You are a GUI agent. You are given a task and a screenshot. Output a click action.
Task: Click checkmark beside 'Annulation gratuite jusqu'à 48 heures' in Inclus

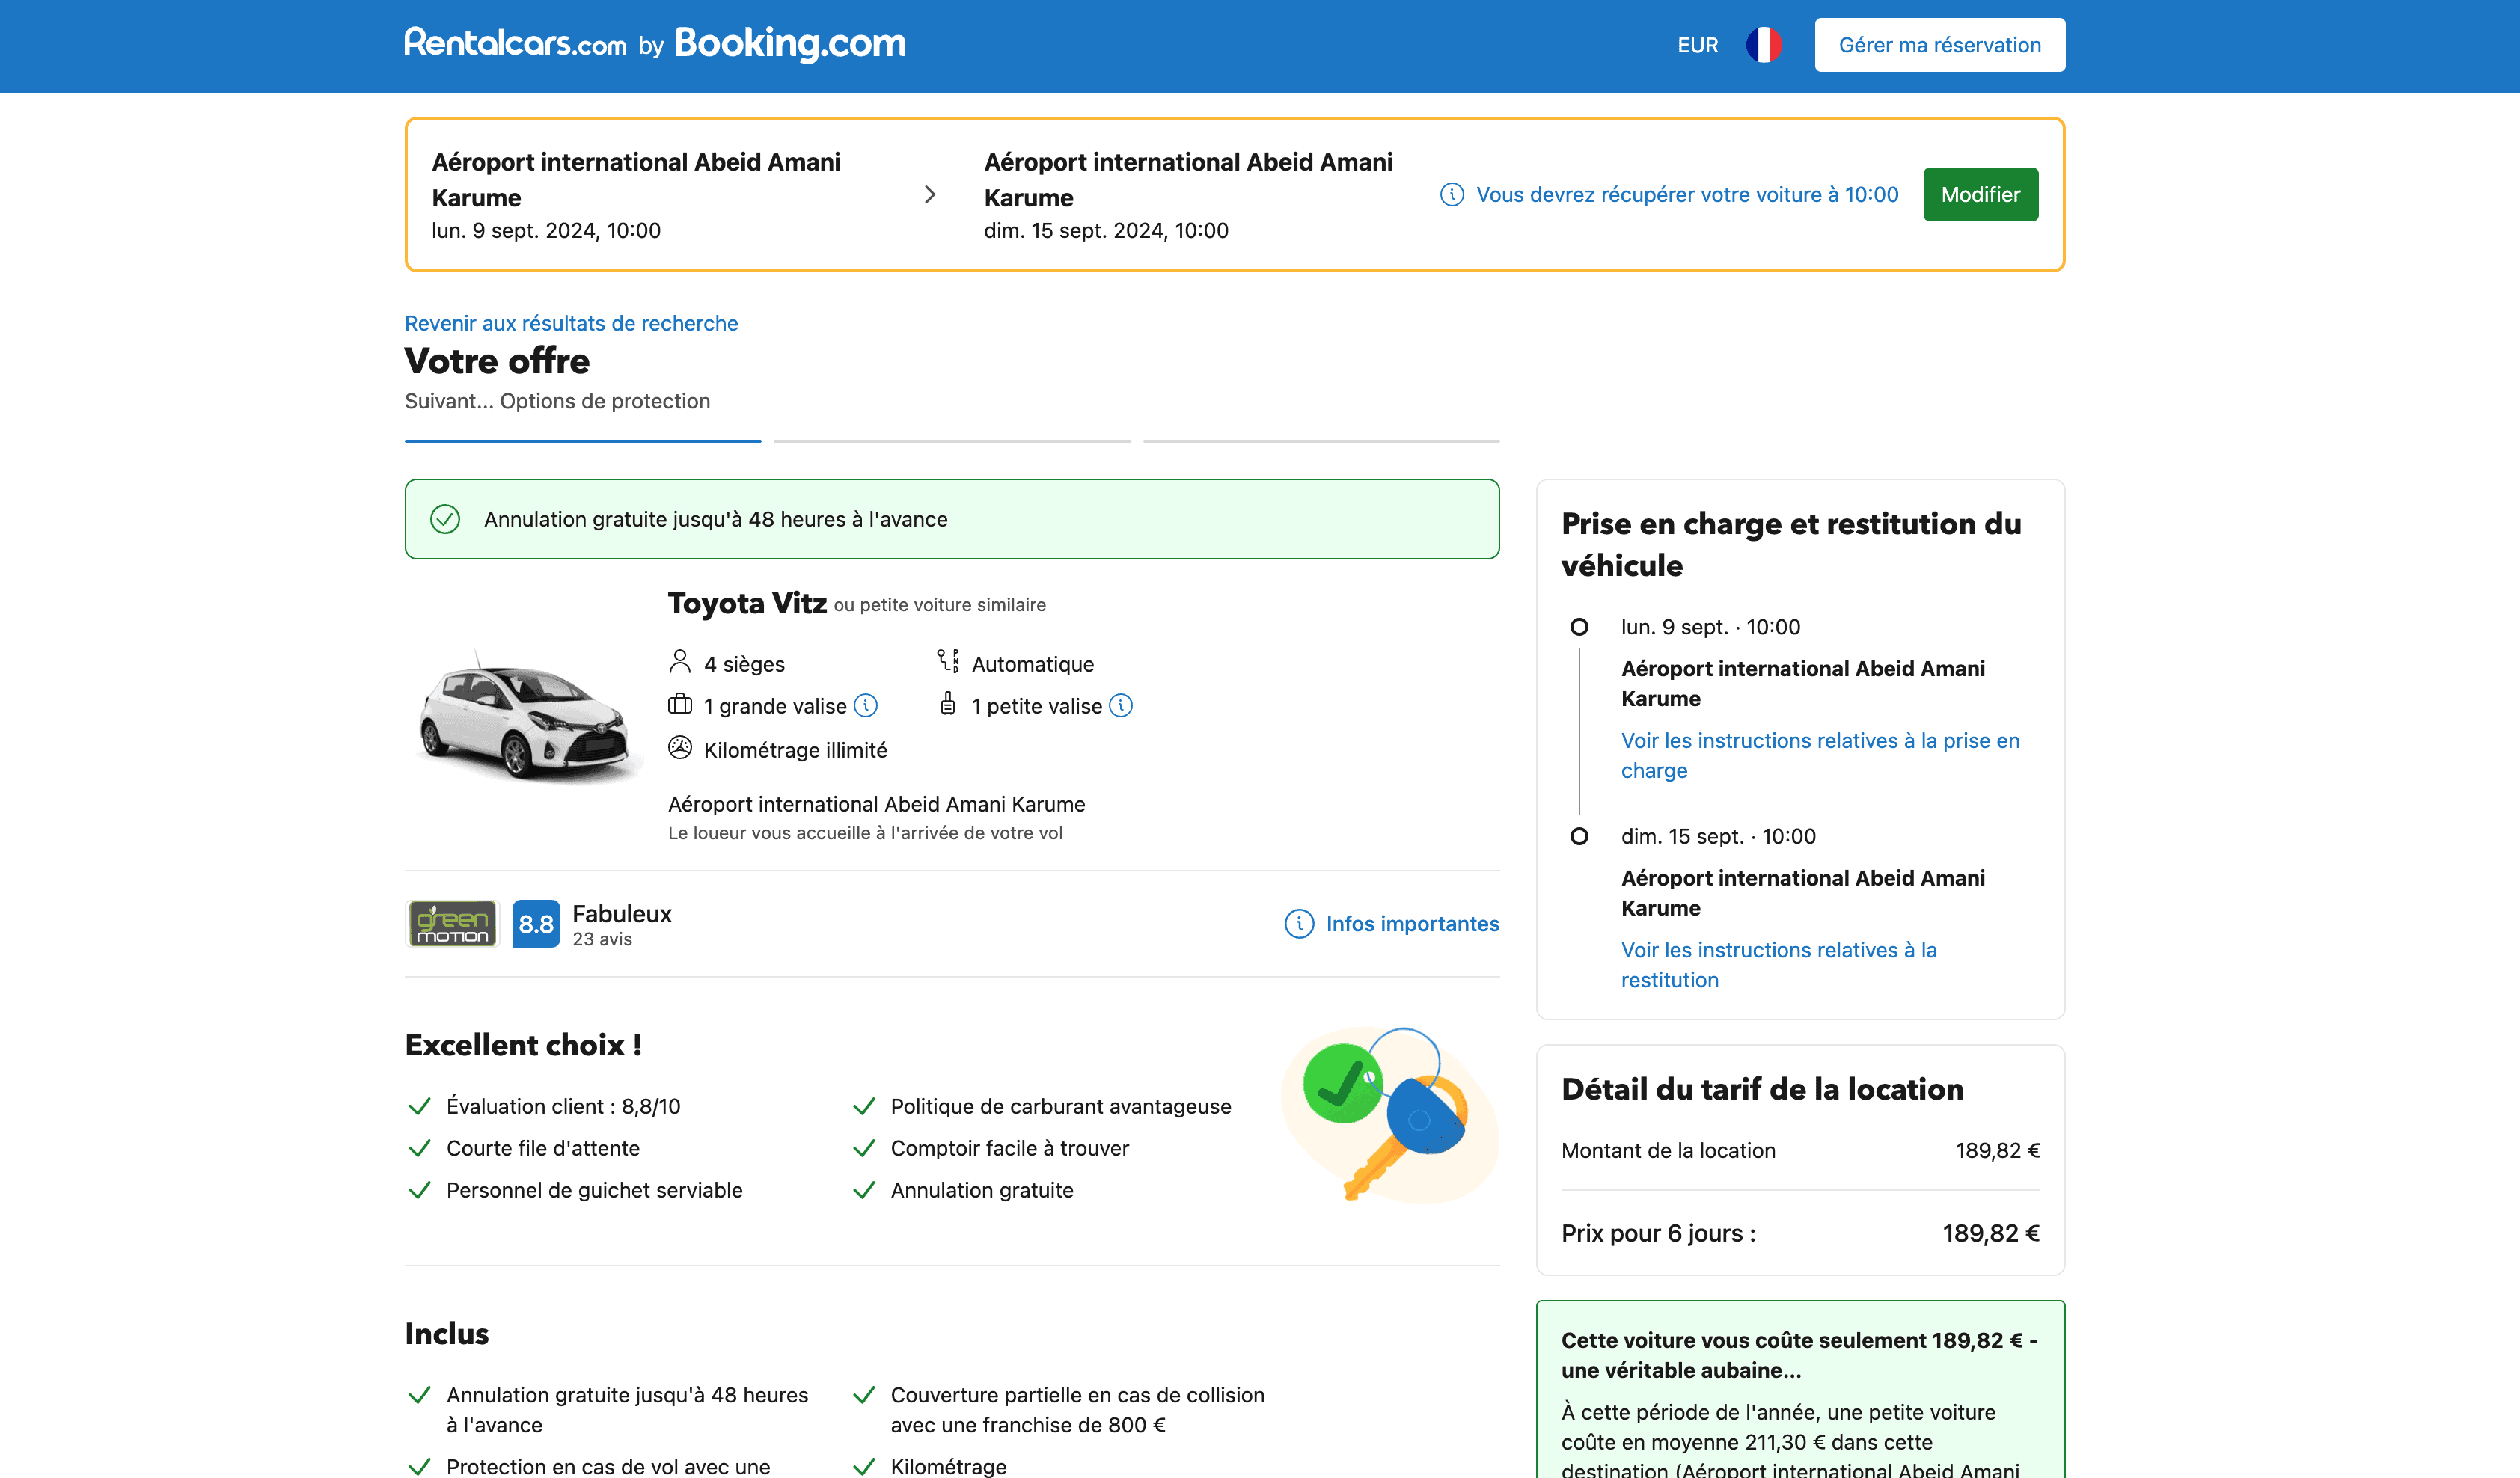point(419,1395)
